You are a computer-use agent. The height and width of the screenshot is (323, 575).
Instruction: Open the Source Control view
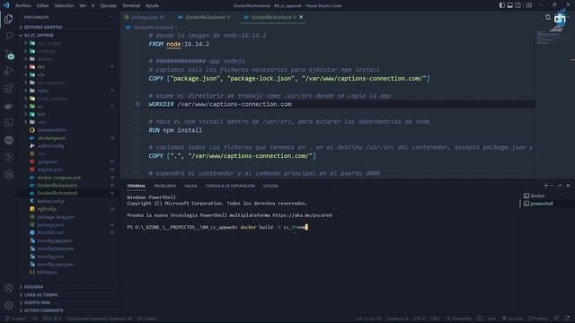9,54
